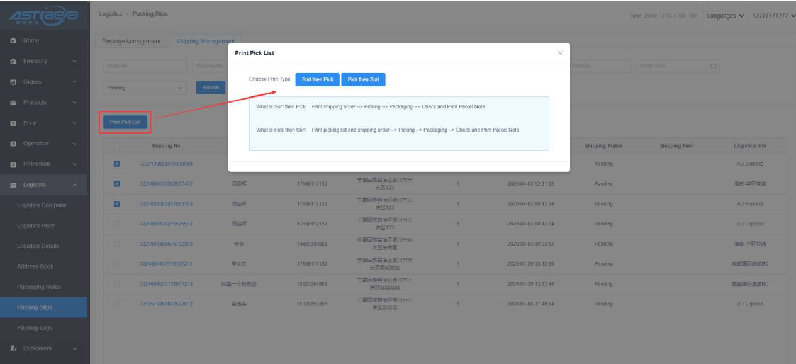Image resolution: width=796 pixels, height=364 pixels.
Task: Click the Home icon in sidebar
Action: click(x=13, y=41)
